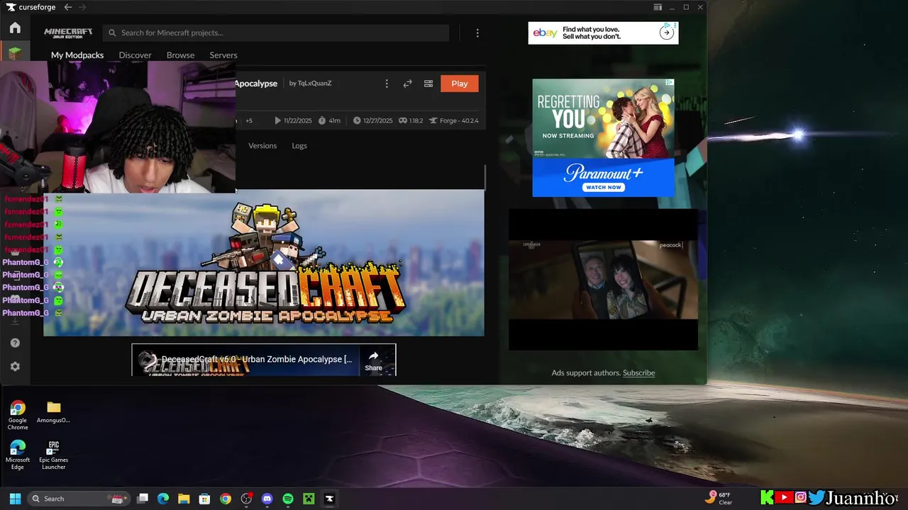
Task: Launch the modpack with the Play button
Action: tap(460, 84)
